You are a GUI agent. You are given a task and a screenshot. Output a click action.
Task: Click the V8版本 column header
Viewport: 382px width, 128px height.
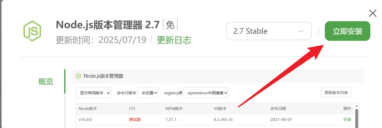pyautogui.click(x=220, y=109)
